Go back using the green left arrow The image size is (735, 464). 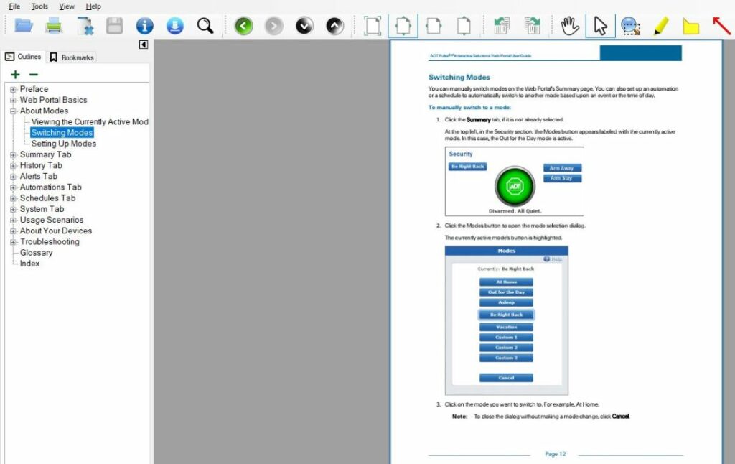(244, 26)
